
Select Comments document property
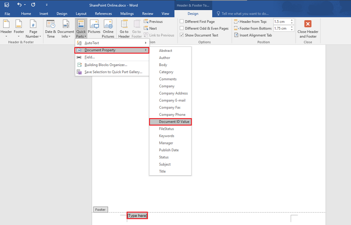coord(170,79)
